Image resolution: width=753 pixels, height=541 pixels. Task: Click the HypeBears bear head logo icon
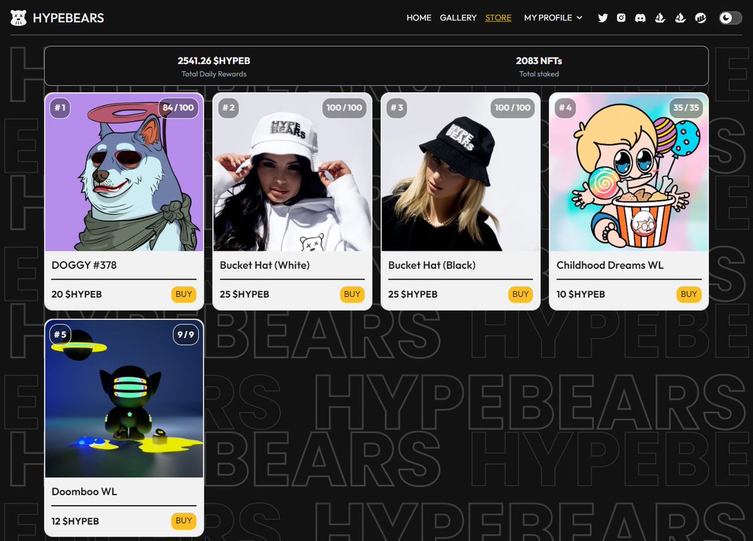[19, 18]
